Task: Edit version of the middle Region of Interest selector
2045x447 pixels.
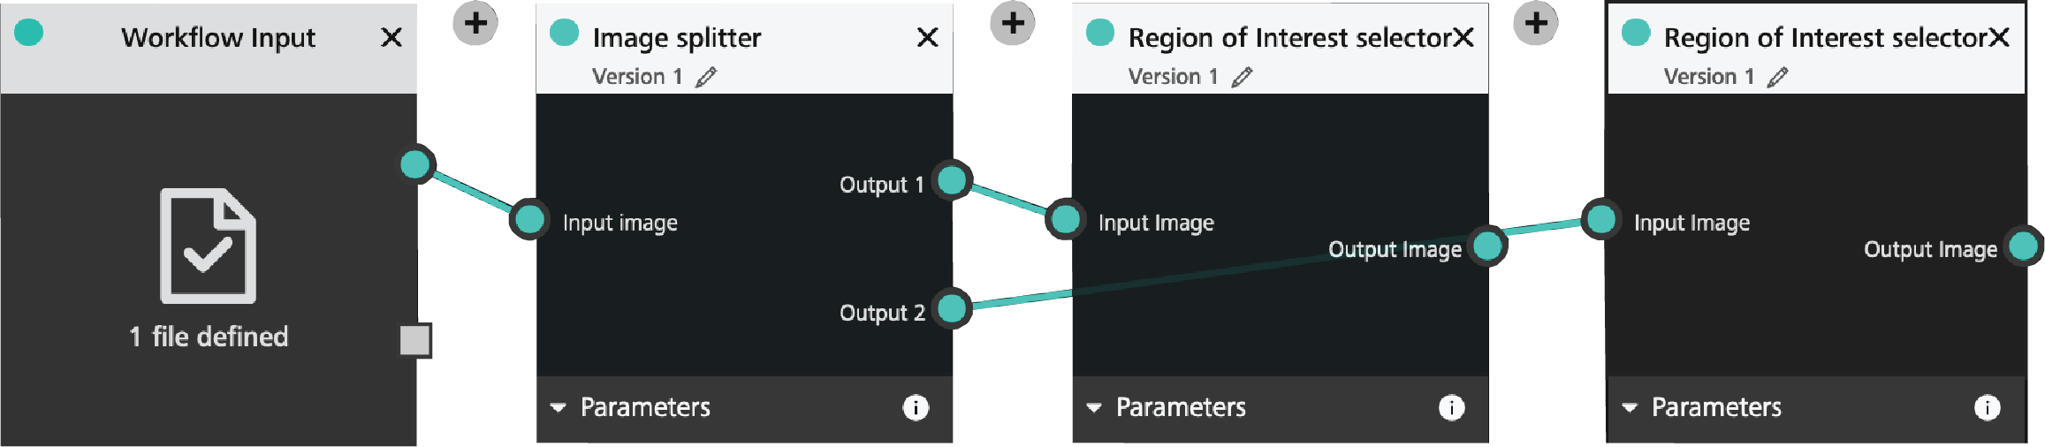Action: tap(1242, 77)
